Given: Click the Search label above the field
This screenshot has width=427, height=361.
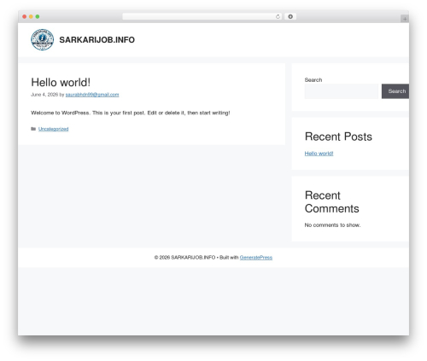Looking at the screenshot, I should pyautogui.click(x=313, y=80).
